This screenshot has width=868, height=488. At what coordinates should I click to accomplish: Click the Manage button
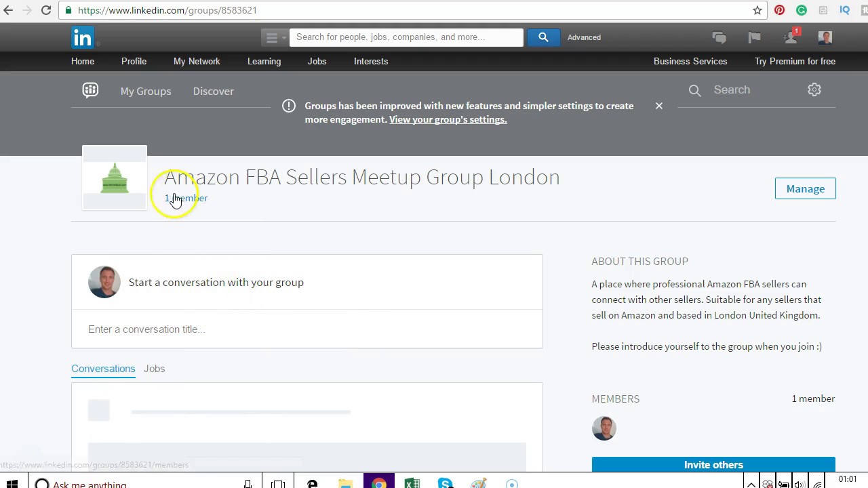coord(806,189)
